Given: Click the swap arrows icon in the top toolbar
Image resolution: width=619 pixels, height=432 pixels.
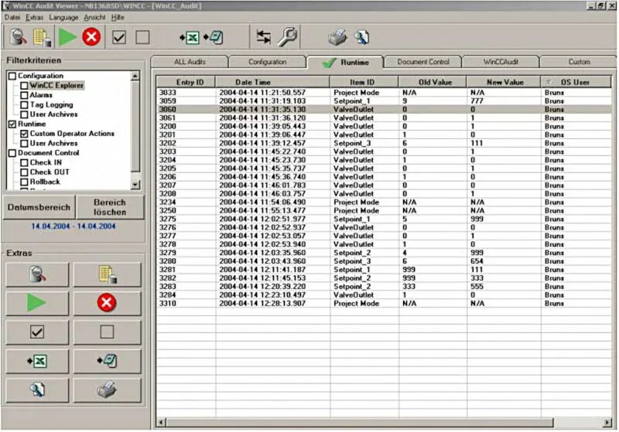Looking at the screenshot, I should coord(263,37).
